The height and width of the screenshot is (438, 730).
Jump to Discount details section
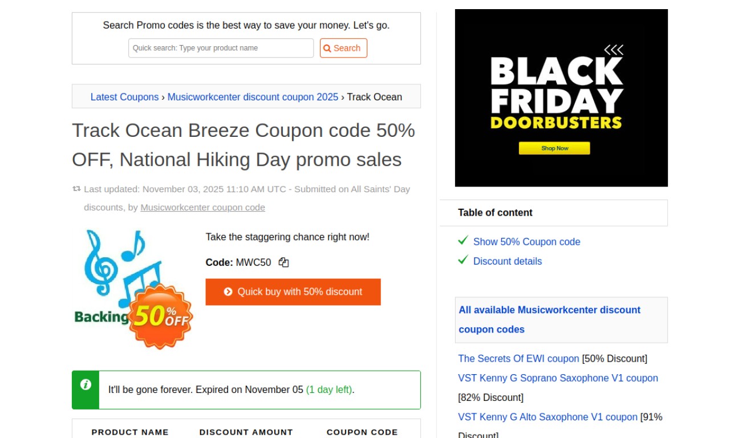[507, 261]
